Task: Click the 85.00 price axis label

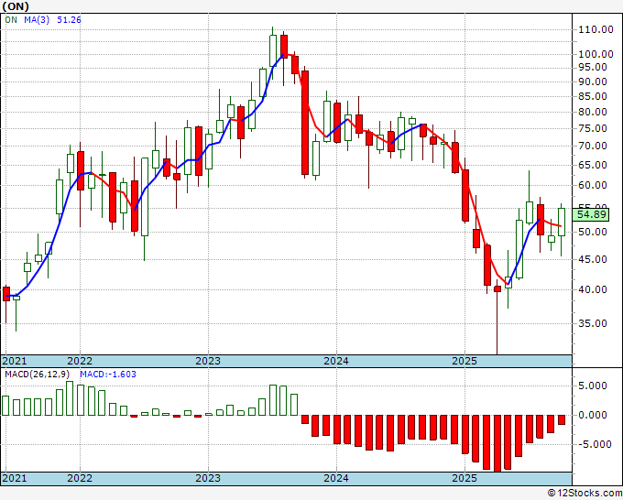Action: point(593,96)
